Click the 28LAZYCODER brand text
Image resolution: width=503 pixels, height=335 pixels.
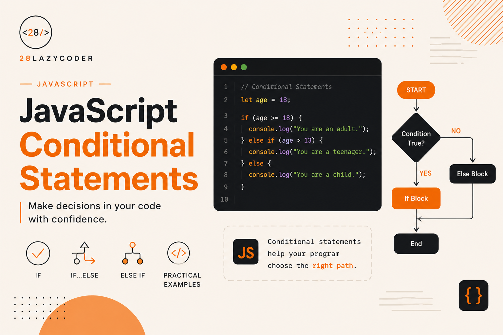coord(56,58)
